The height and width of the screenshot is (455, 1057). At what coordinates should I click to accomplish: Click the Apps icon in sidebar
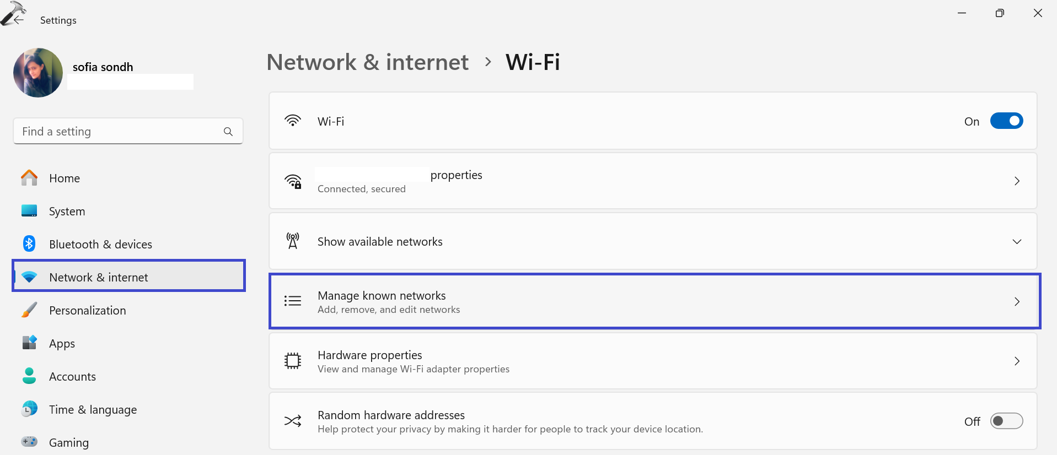point(29,343)
